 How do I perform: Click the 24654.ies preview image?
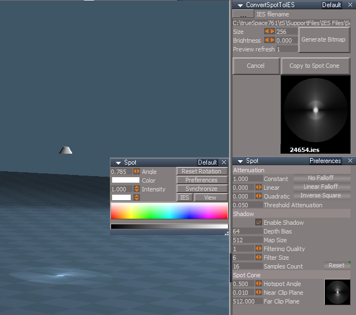316,114
